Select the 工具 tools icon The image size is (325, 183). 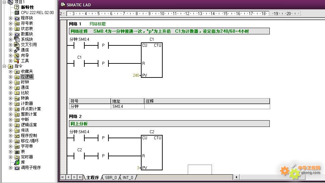click(17, 60)
